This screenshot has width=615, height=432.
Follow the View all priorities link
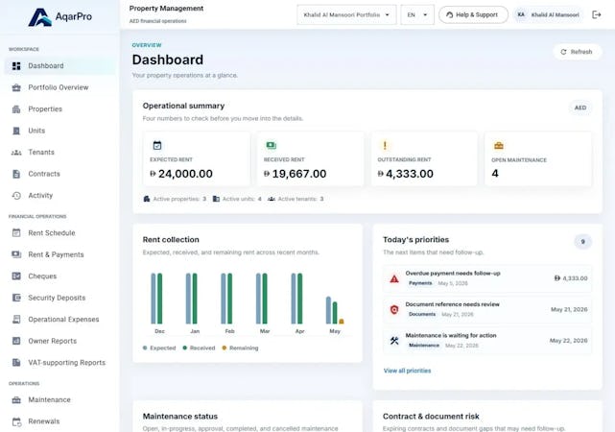[407, 371]
